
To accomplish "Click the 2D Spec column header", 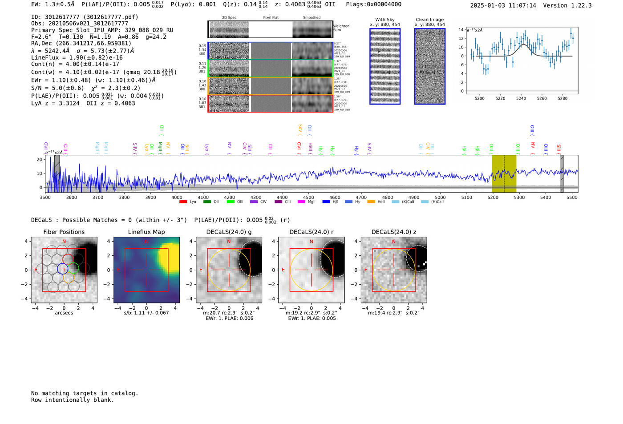I will point(229,18).
